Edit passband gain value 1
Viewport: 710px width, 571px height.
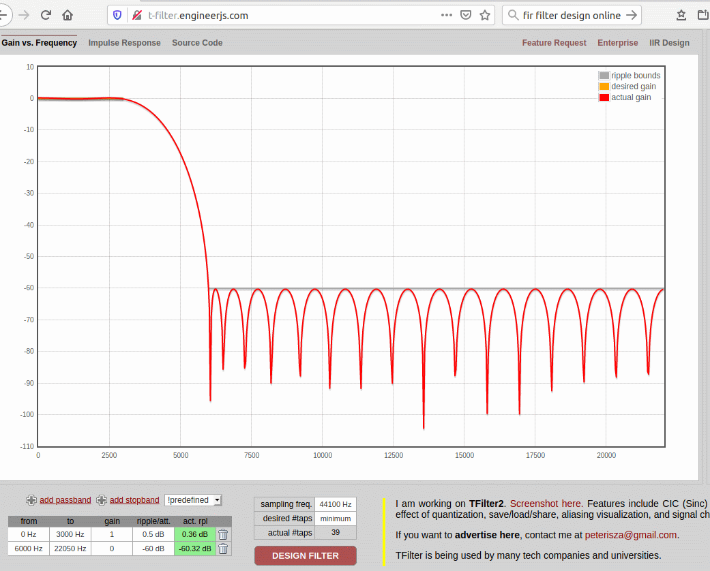coord(112,534)
